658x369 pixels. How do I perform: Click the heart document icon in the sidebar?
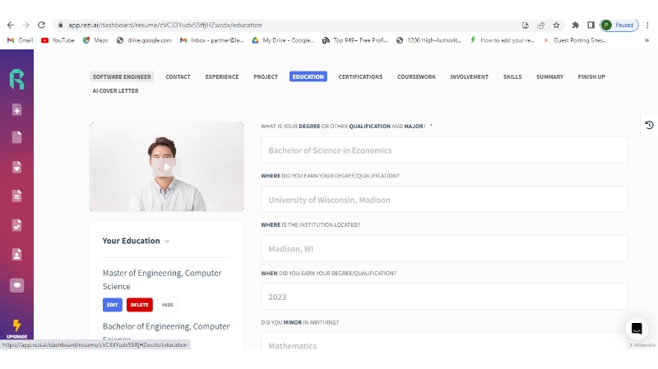pyautogui.click(x=16, y=167)
